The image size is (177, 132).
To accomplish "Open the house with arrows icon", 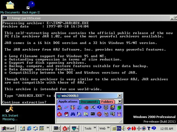I will point(79,114).
